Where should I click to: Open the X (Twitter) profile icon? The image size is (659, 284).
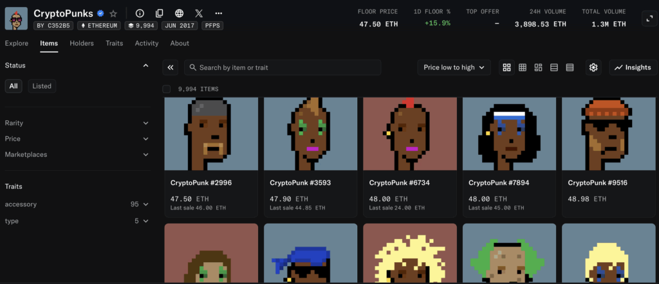pos(199,13)
